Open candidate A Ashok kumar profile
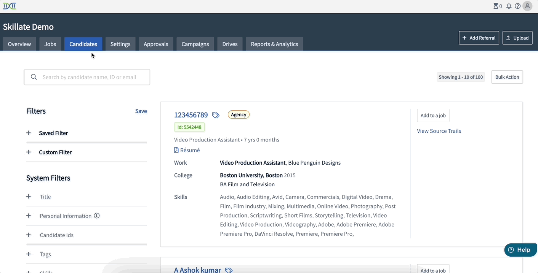This screenshot has height=273, width=538. point(197,270)
